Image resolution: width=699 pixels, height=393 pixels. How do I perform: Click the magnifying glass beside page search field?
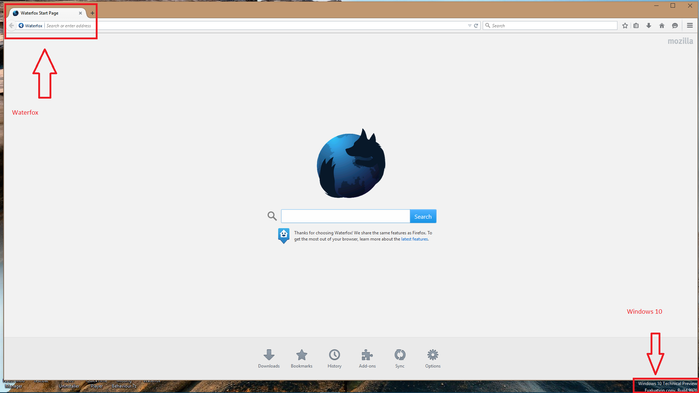coord(272,216)
